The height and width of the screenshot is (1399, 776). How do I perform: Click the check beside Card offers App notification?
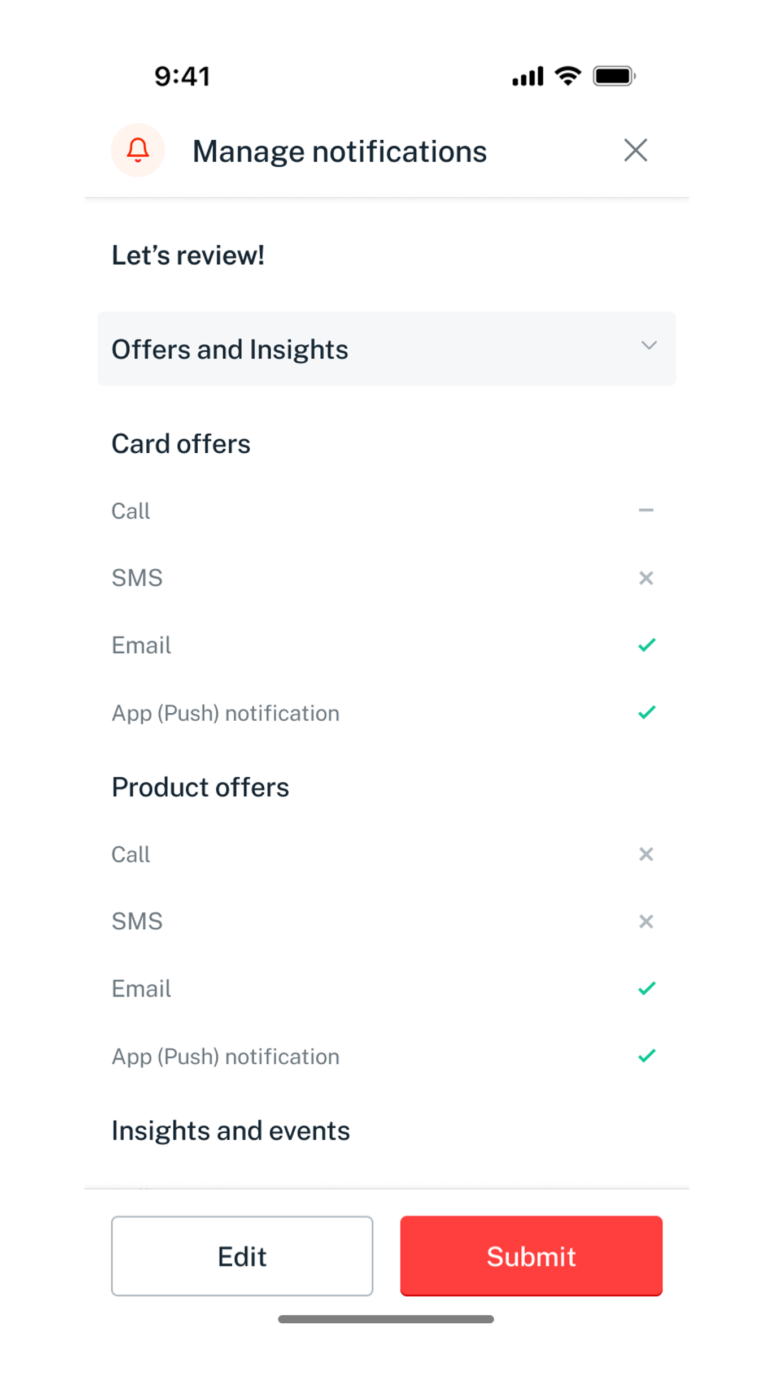(x=647, y=712)
